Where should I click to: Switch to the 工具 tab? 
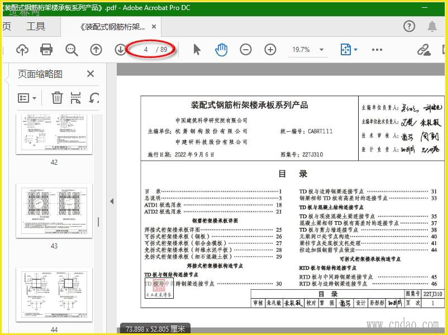pos(36,26)
